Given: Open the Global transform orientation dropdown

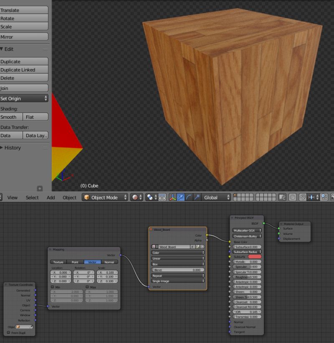Looking at the screenshot, I should (x=216, y=197).
